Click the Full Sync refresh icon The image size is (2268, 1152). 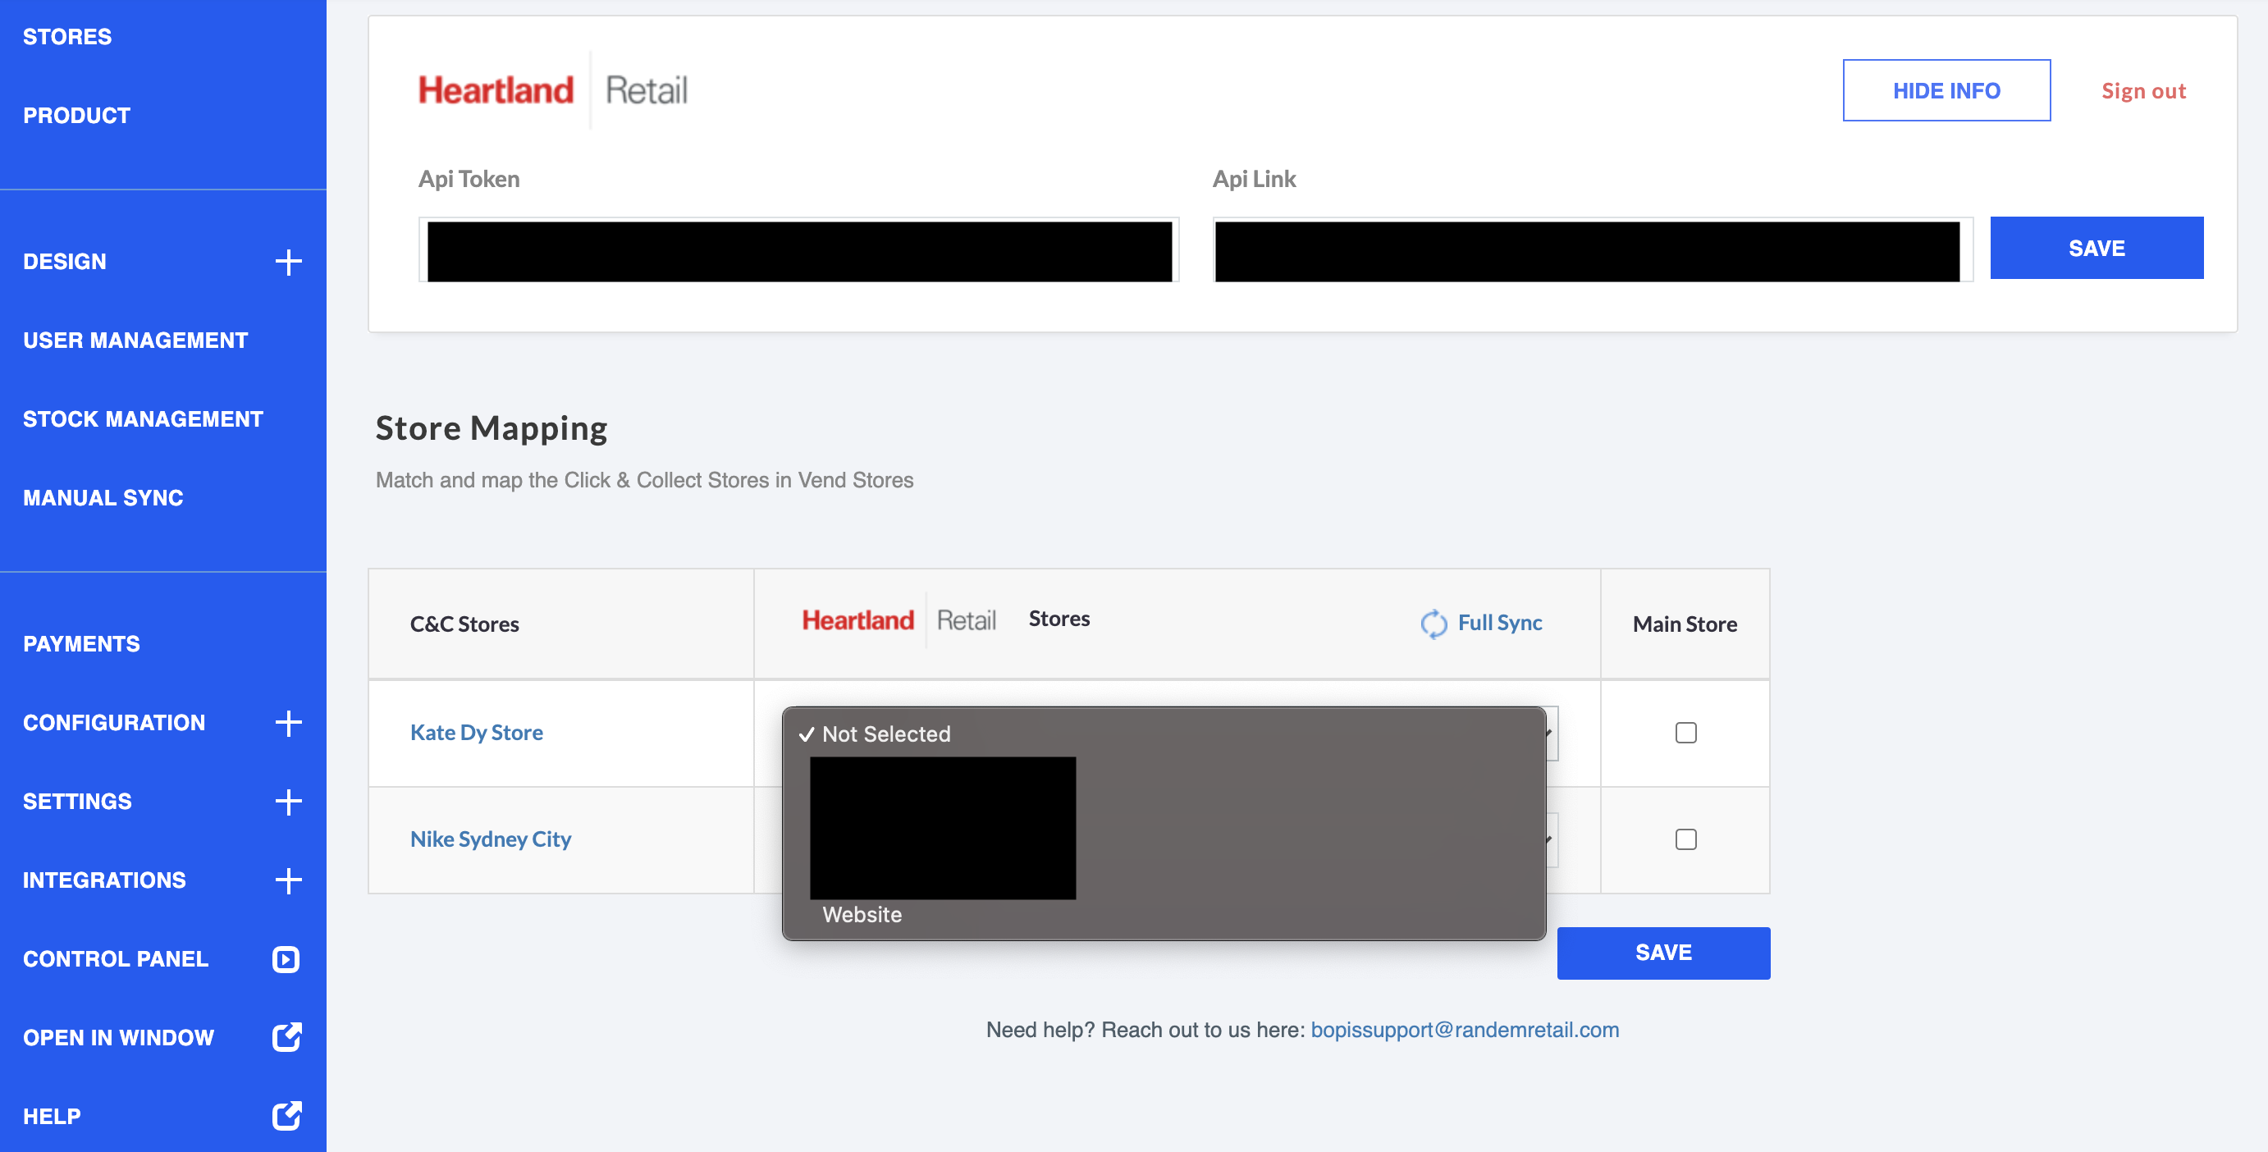point(1434,623)
